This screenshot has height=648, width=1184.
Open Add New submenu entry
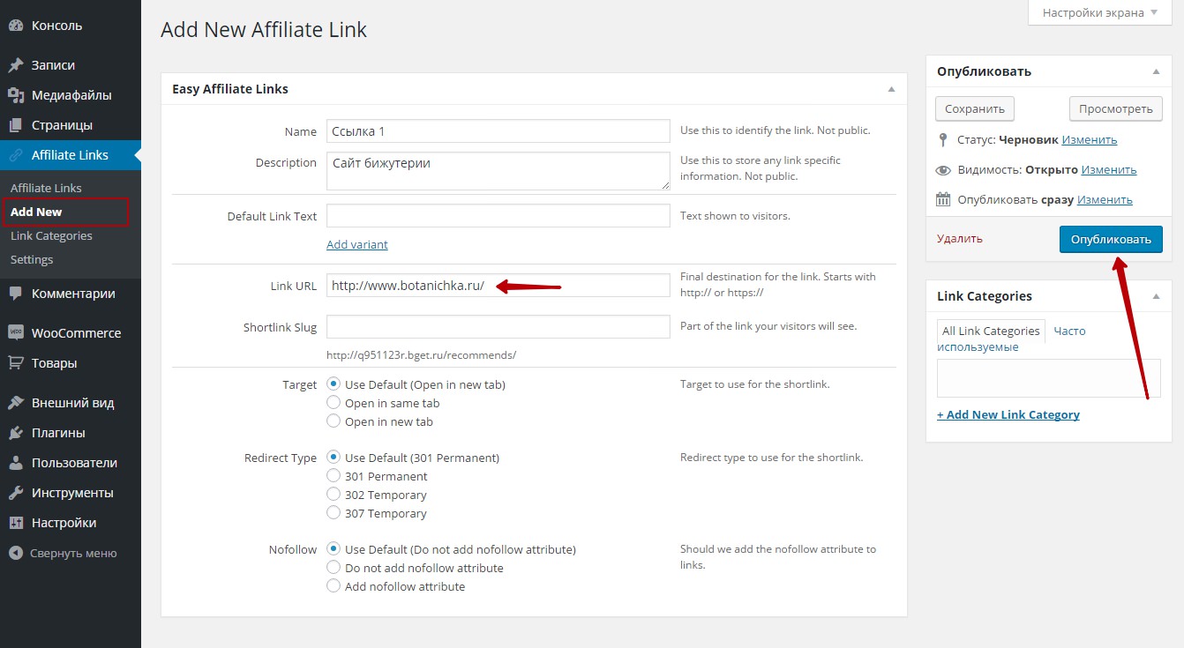(36, 212)
